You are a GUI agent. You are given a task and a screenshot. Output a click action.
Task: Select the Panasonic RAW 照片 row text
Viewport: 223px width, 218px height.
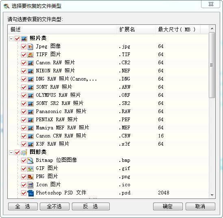click(61, 111)
